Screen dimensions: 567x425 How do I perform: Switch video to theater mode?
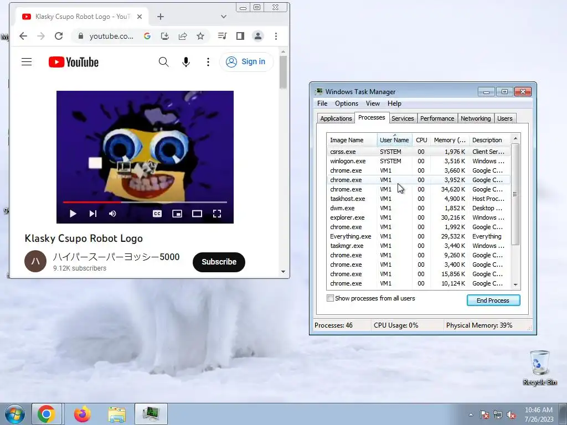click(x=197, y=214)
